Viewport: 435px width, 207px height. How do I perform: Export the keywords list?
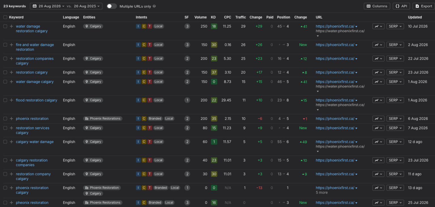[x=424, y=6]
